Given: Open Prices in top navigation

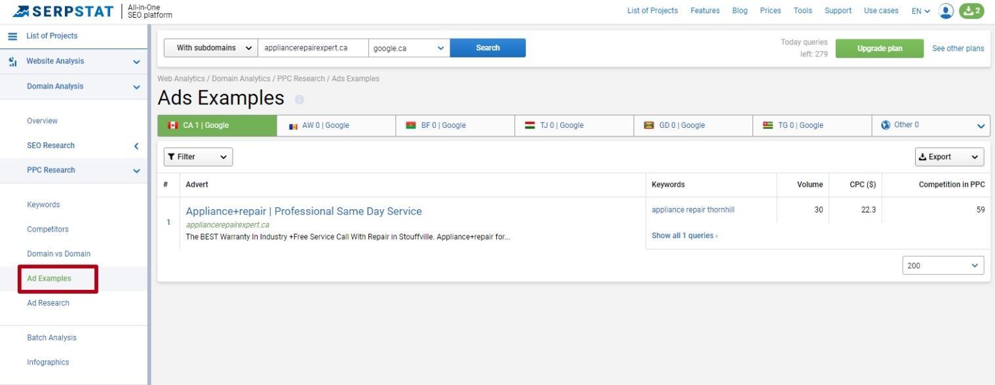Looking at the screenshot, I should tap(770, 10).
